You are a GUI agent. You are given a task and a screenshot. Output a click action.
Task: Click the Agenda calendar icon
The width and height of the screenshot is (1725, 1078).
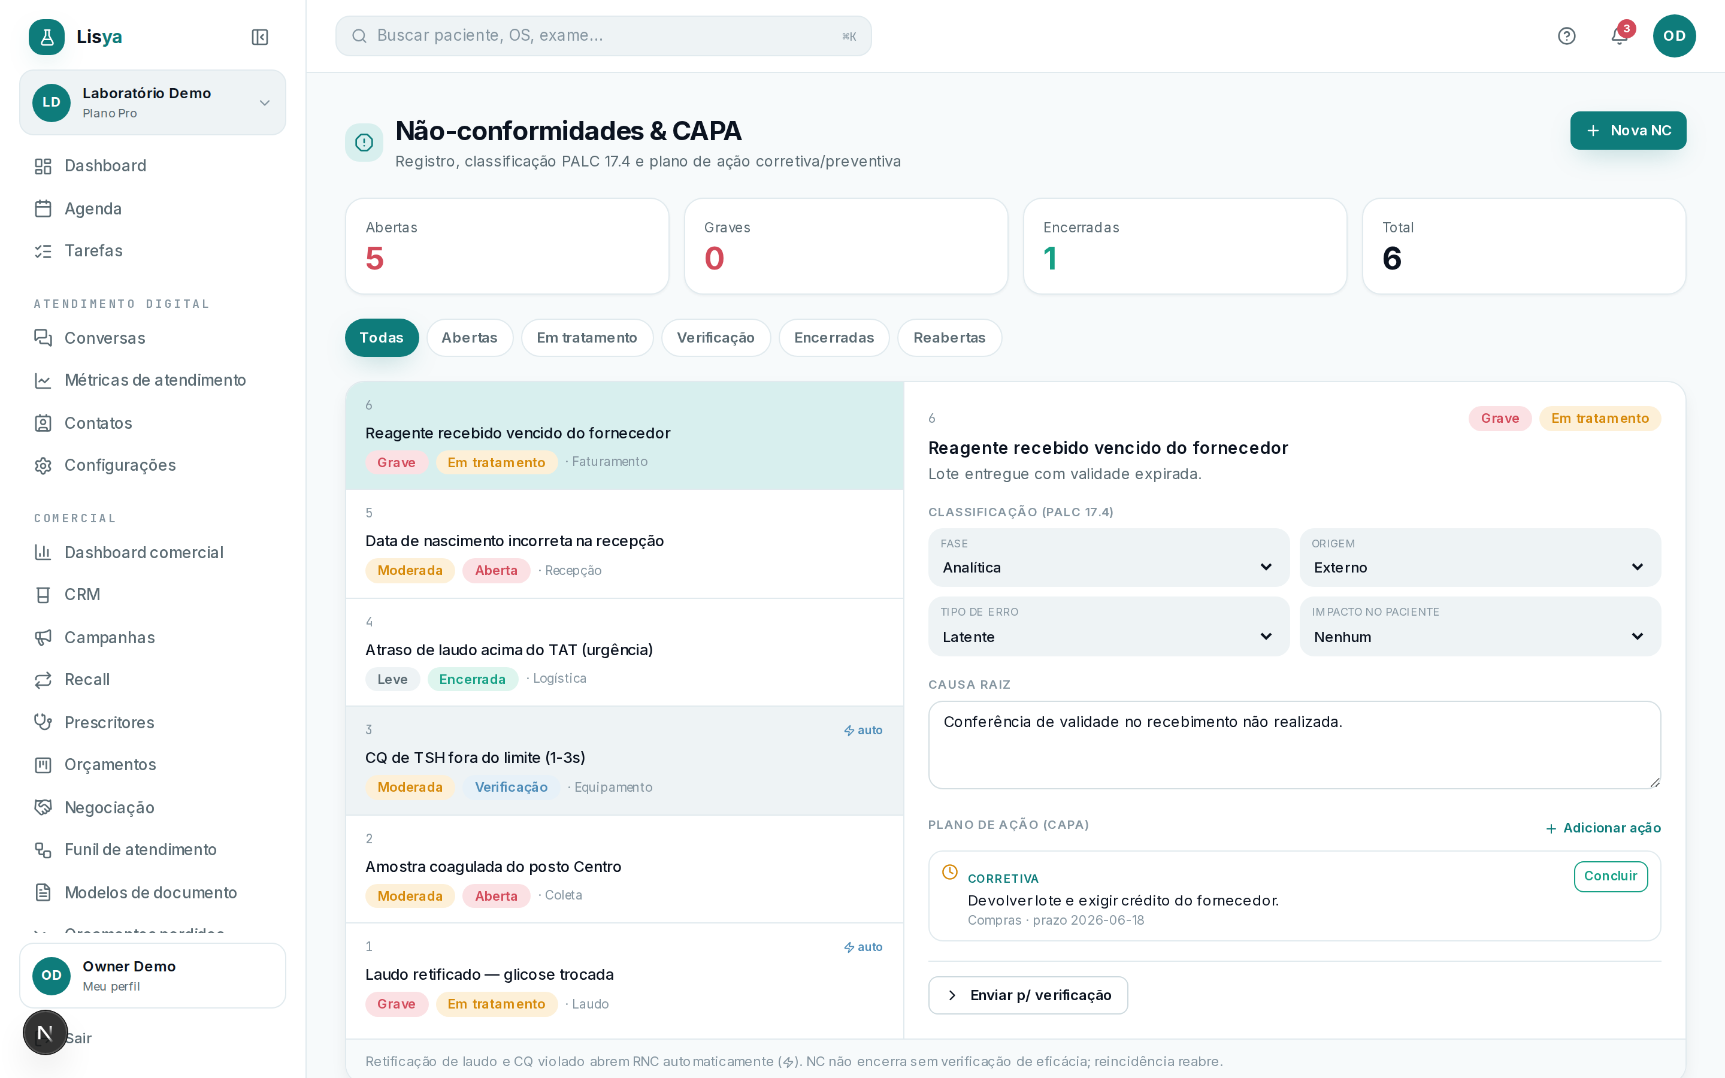pos(43,208)
